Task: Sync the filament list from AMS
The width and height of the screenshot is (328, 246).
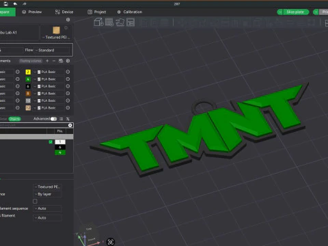Action: pos(61,61)
